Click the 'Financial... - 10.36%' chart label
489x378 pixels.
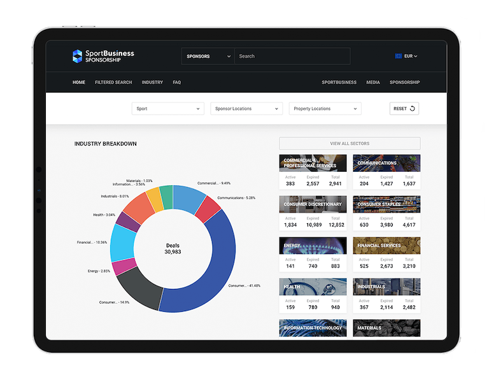92,242
